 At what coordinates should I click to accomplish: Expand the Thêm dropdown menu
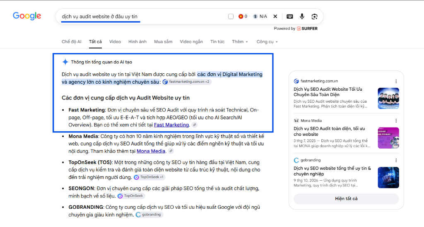(240, 42)
